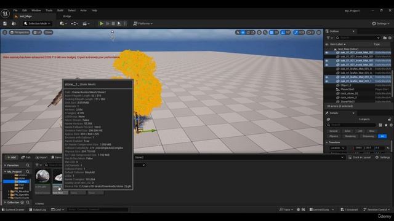Open the viewport layout button
The height and width of the screenshot is (221, 394).
tap(319, 33)
